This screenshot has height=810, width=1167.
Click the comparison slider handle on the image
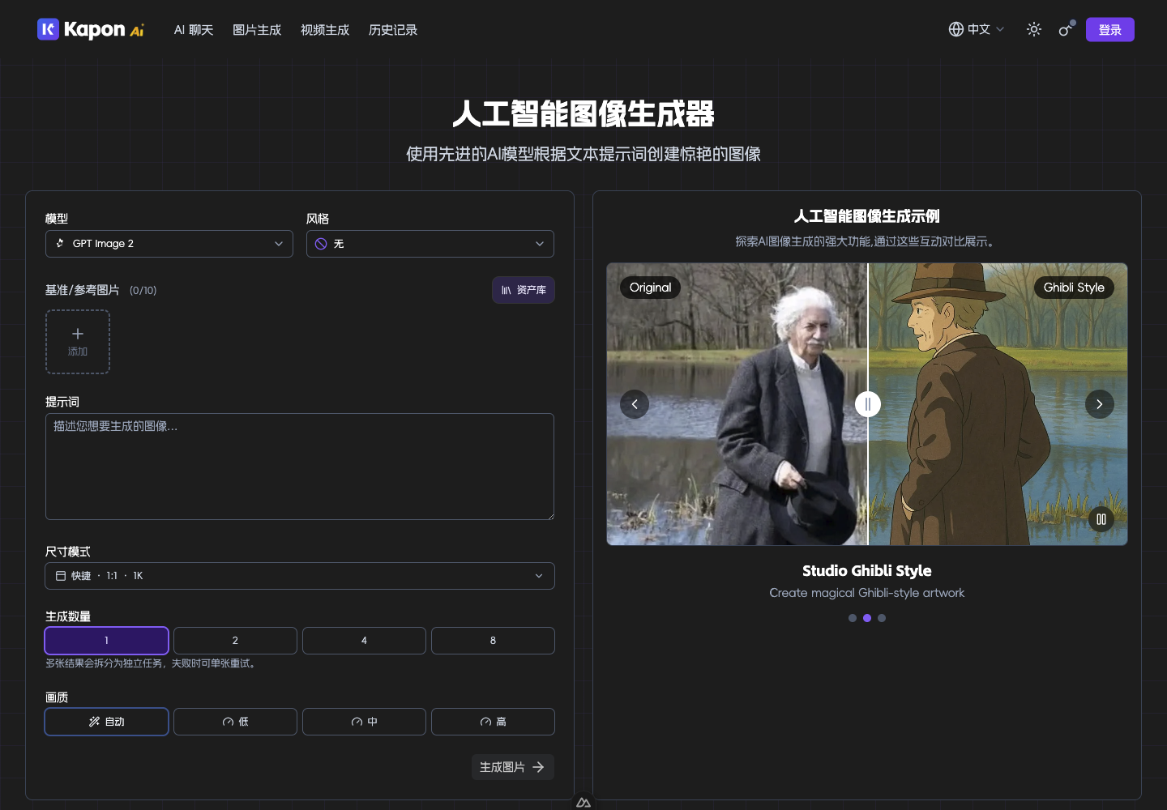(x=868, y=404)
